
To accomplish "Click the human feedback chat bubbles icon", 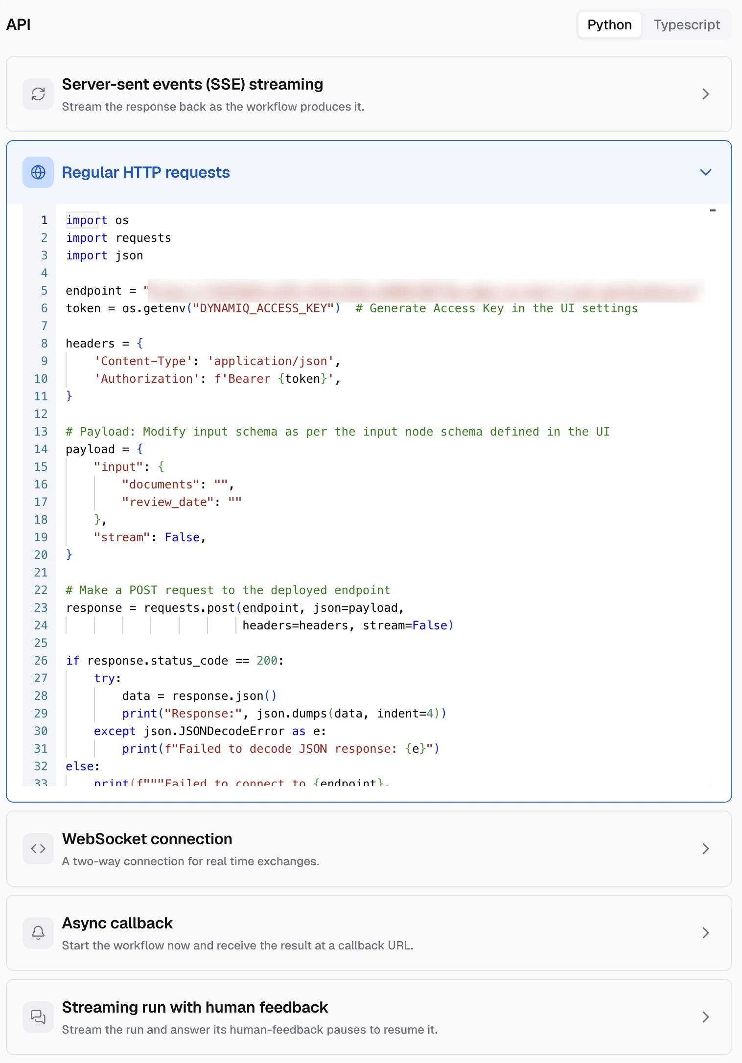I will pos(38,1017).
